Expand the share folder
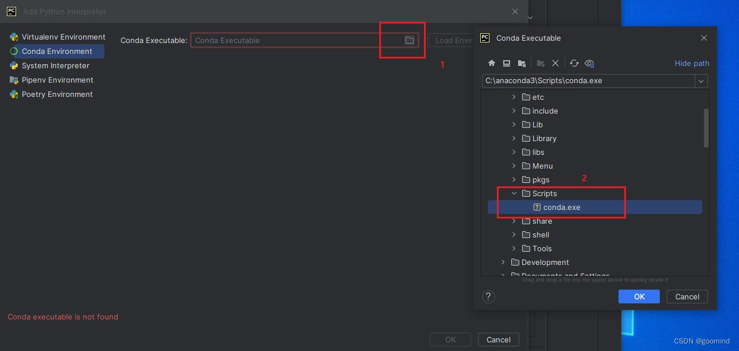739x351 pixels. 514,221
